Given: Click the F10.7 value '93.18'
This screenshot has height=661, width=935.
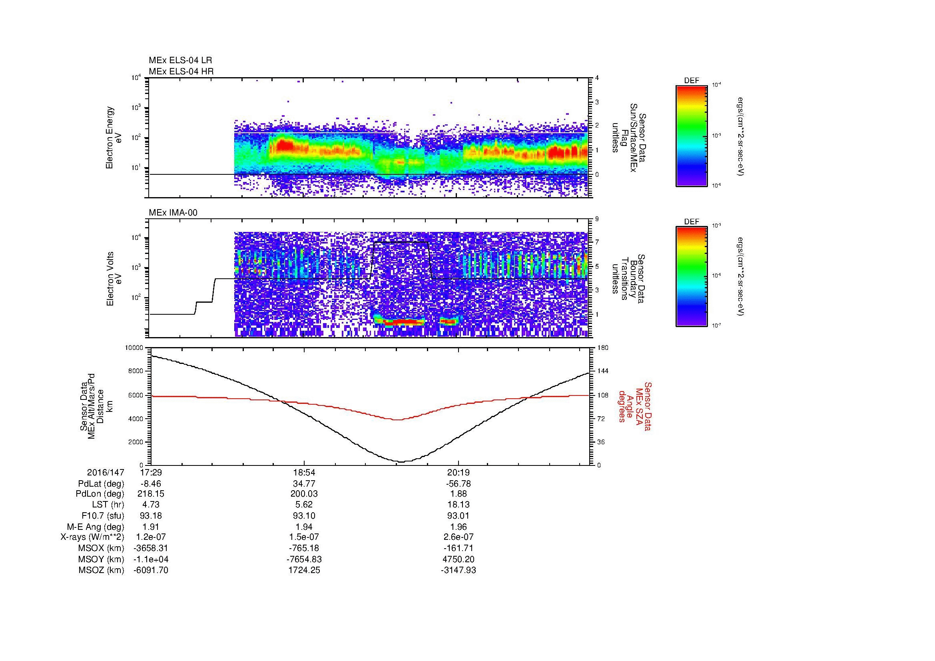Looking at the screenshot, I should [151, 515].
